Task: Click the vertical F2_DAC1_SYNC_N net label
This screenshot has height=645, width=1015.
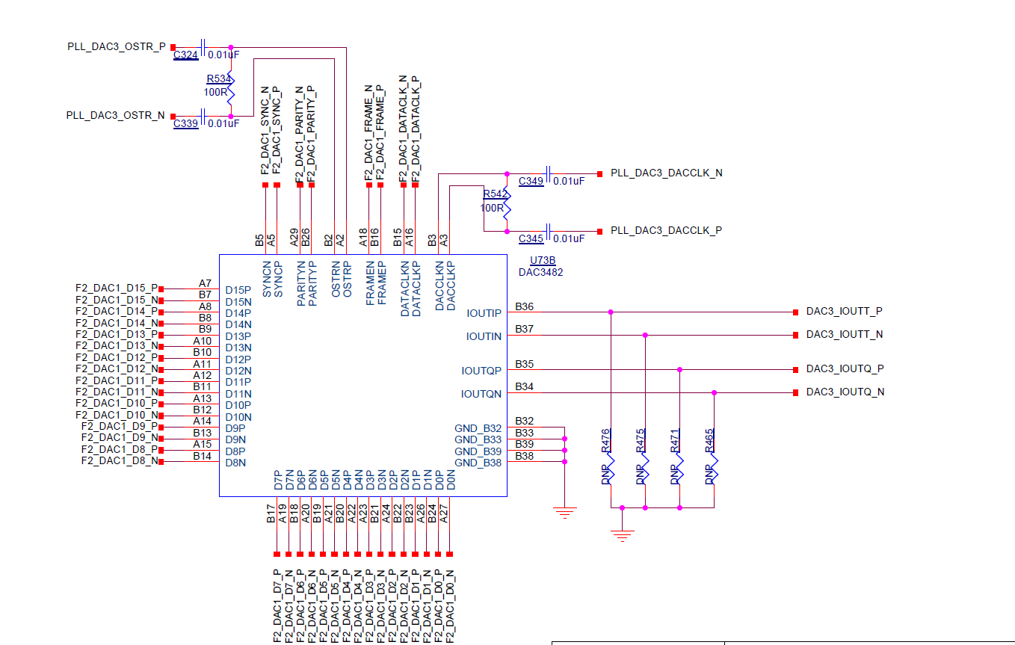Action: click(265, 130)
